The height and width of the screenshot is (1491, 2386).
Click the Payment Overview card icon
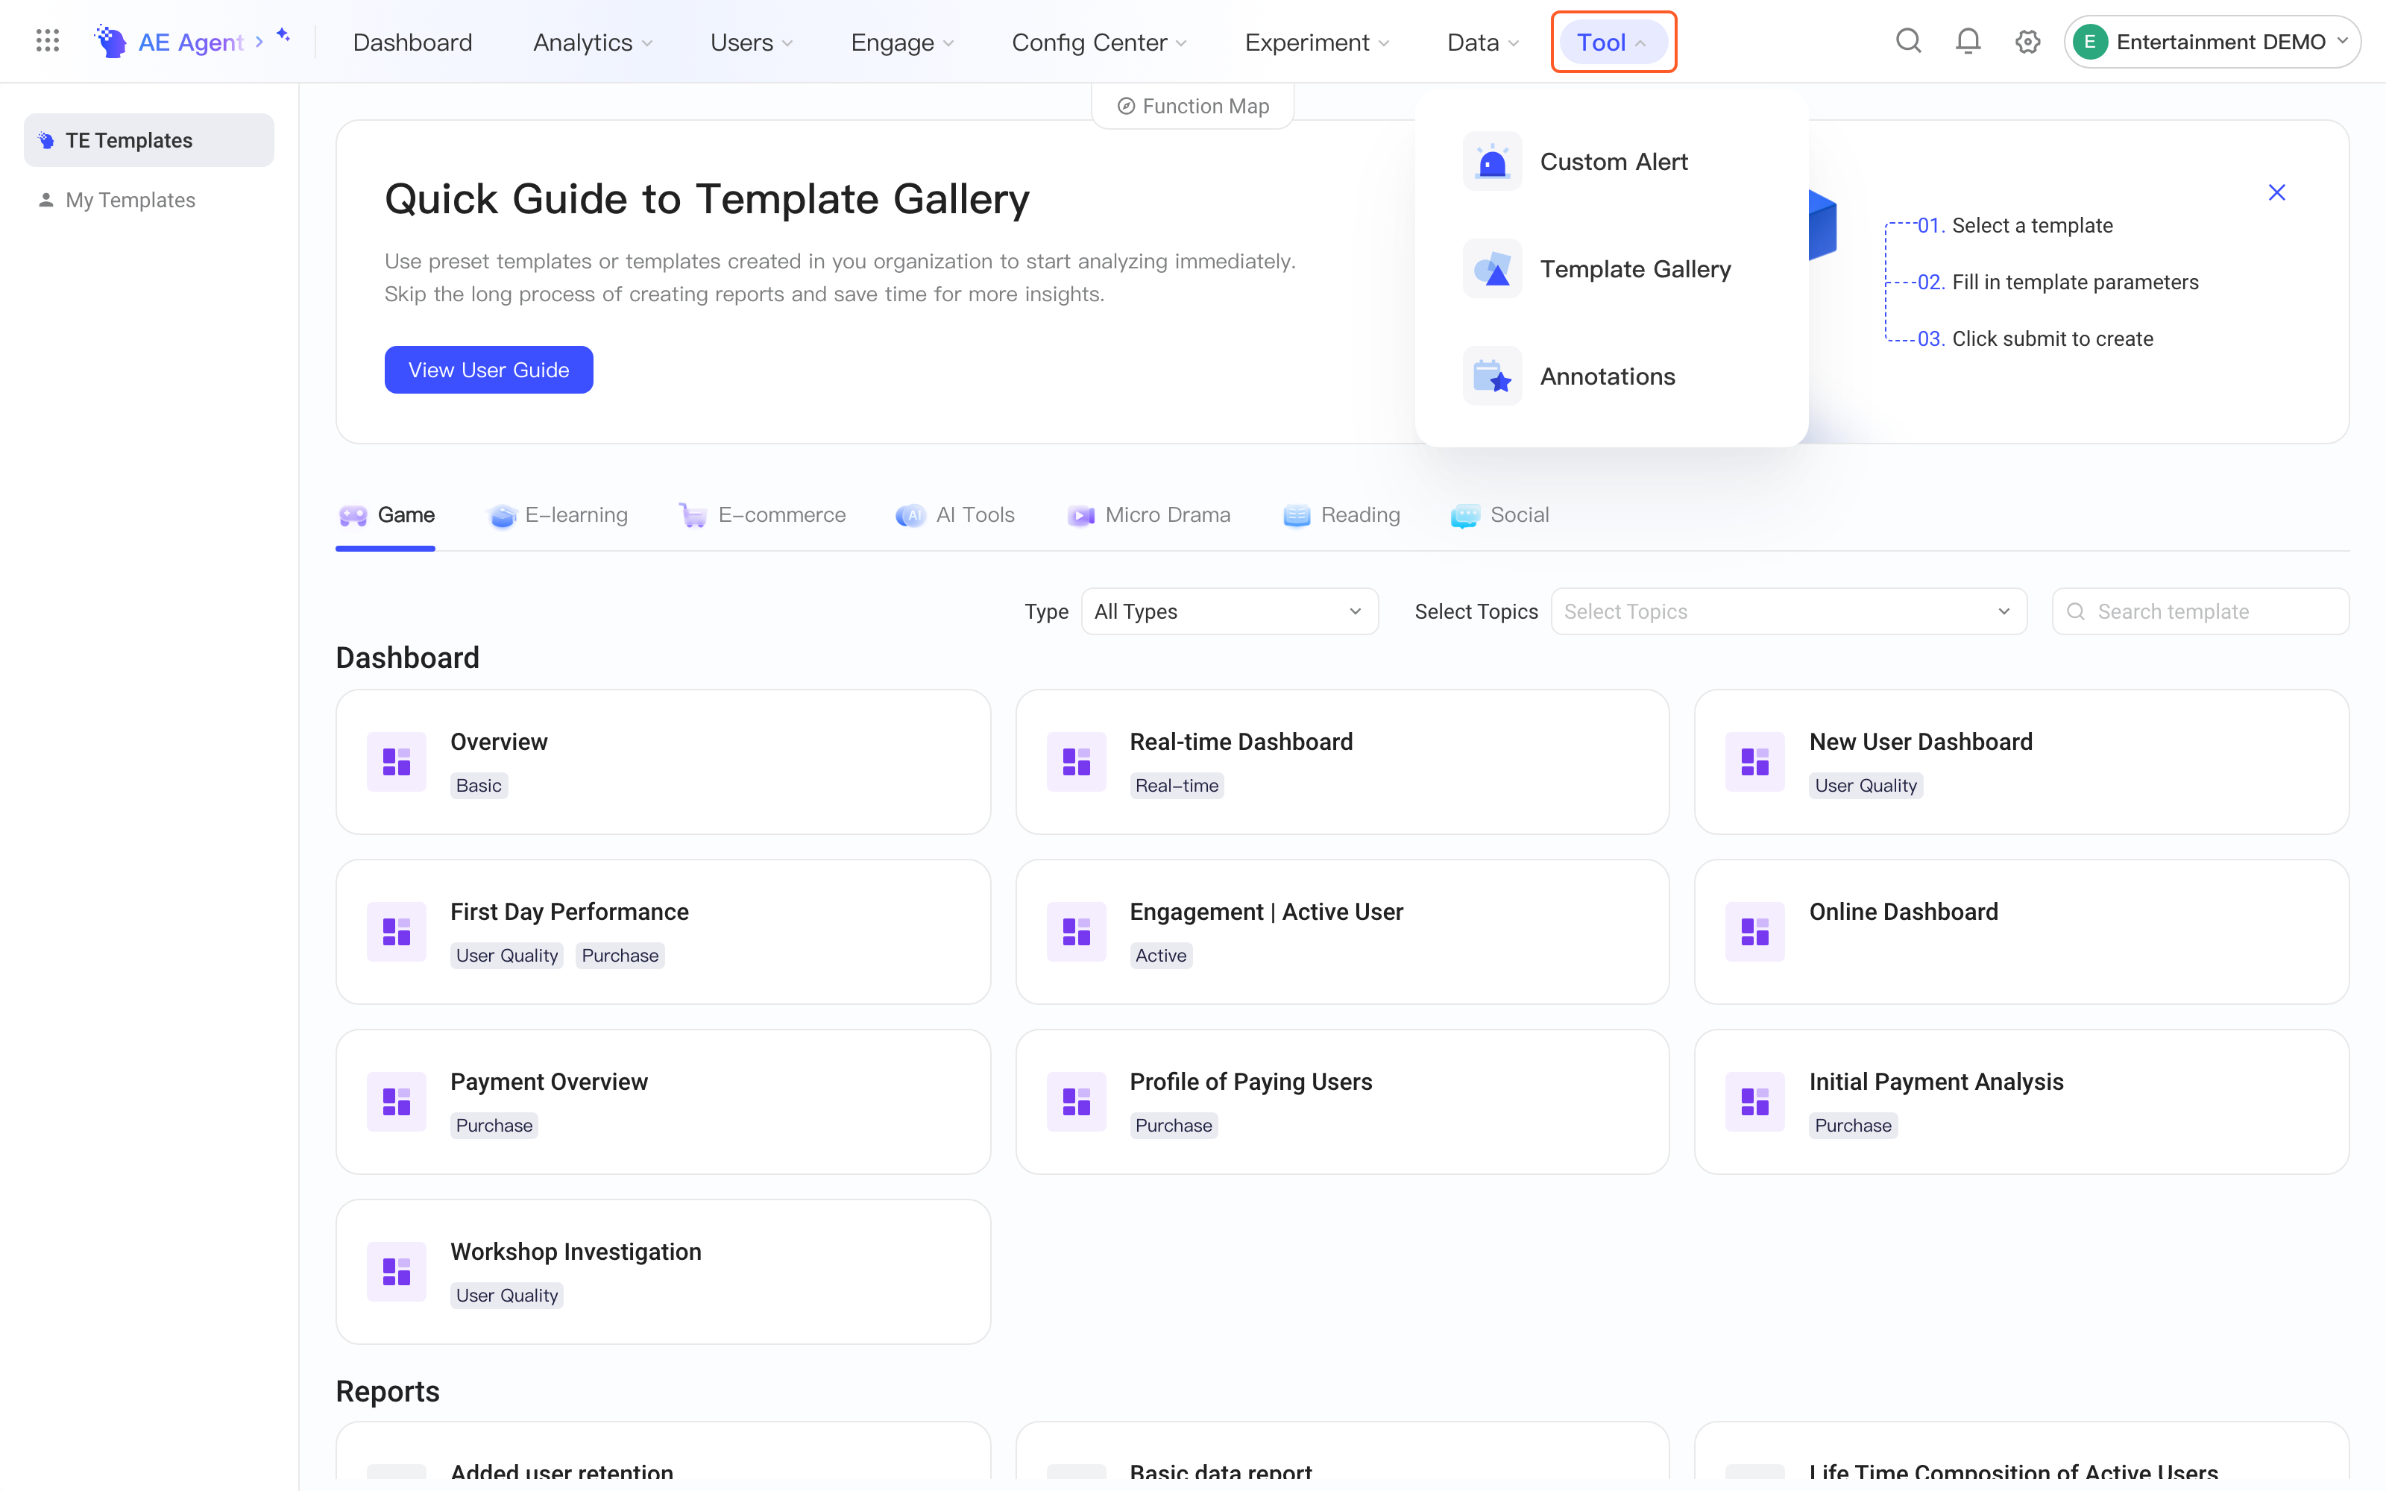[x=397, y=1102]
